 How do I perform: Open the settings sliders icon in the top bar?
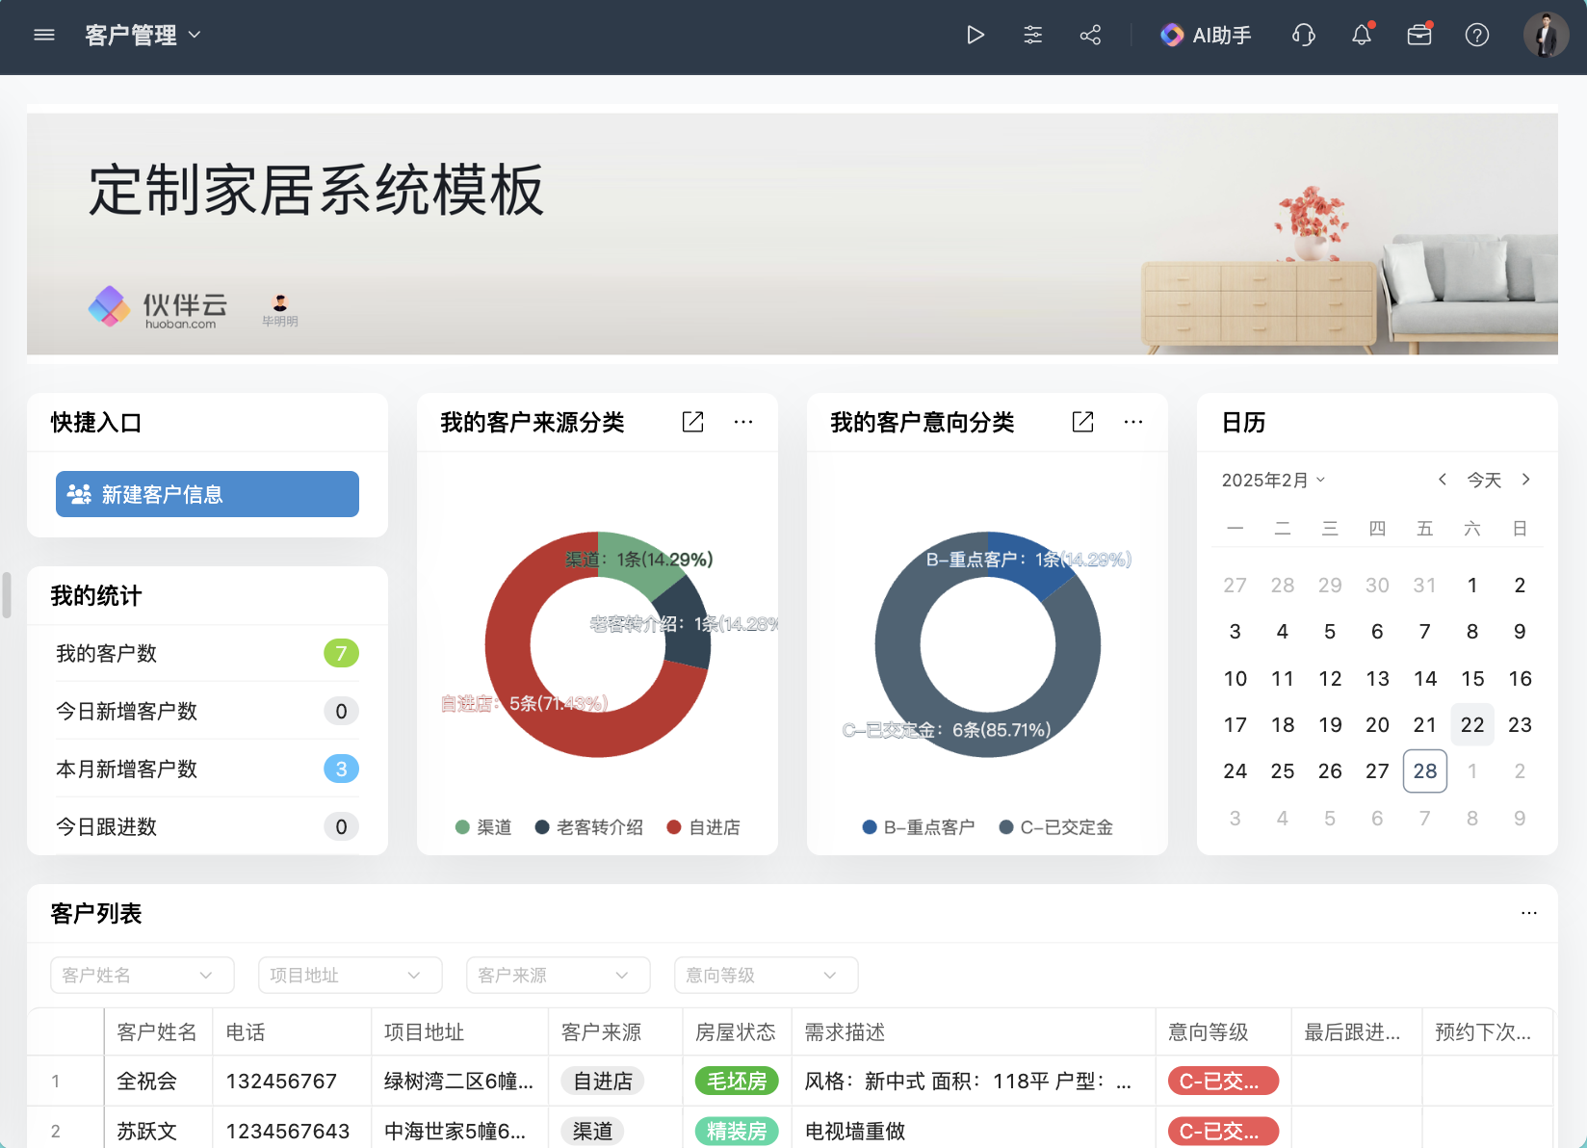[x=1032, y=35]
